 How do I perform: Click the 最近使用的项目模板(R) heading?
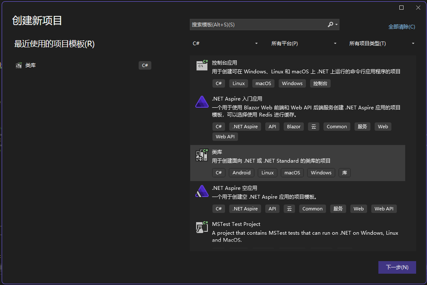pos(54,44)
